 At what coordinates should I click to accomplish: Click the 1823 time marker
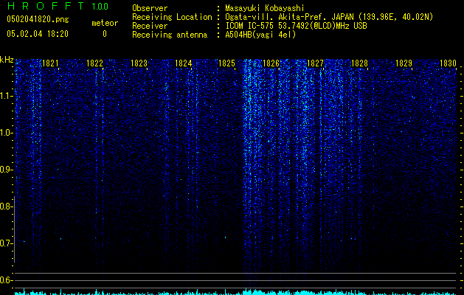139,63
